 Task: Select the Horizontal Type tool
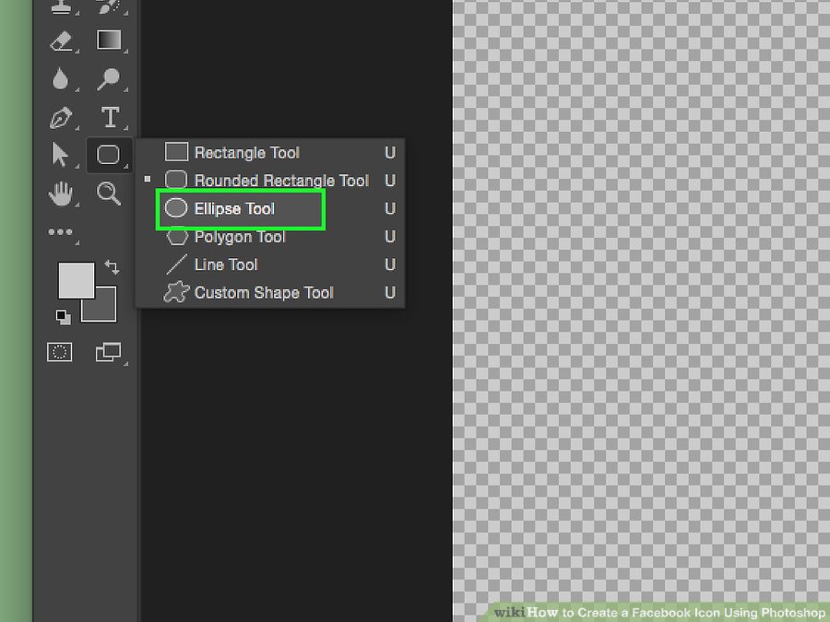(x=110, y=118)
